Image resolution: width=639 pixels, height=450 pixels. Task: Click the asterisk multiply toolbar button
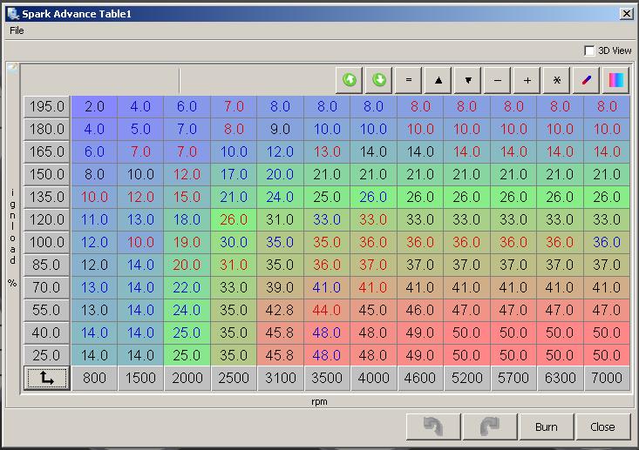pyautogui.click(x=557, y=80)
